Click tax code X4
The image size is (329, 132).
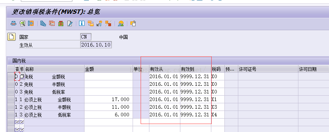218,115
